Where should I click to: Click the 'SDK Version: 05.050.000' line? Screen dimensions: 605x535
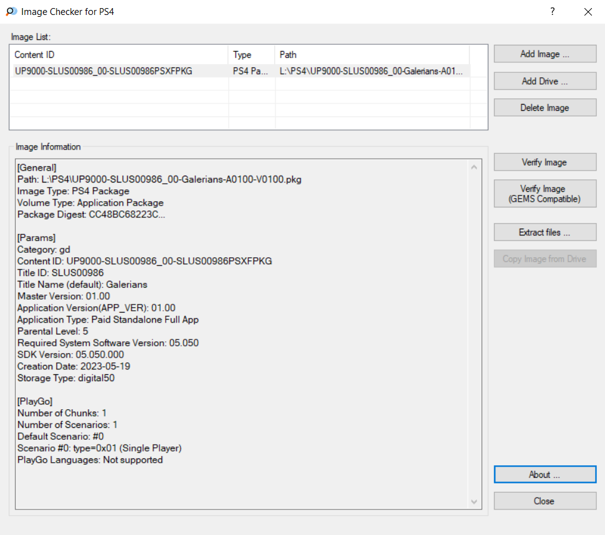coord(70,354)
